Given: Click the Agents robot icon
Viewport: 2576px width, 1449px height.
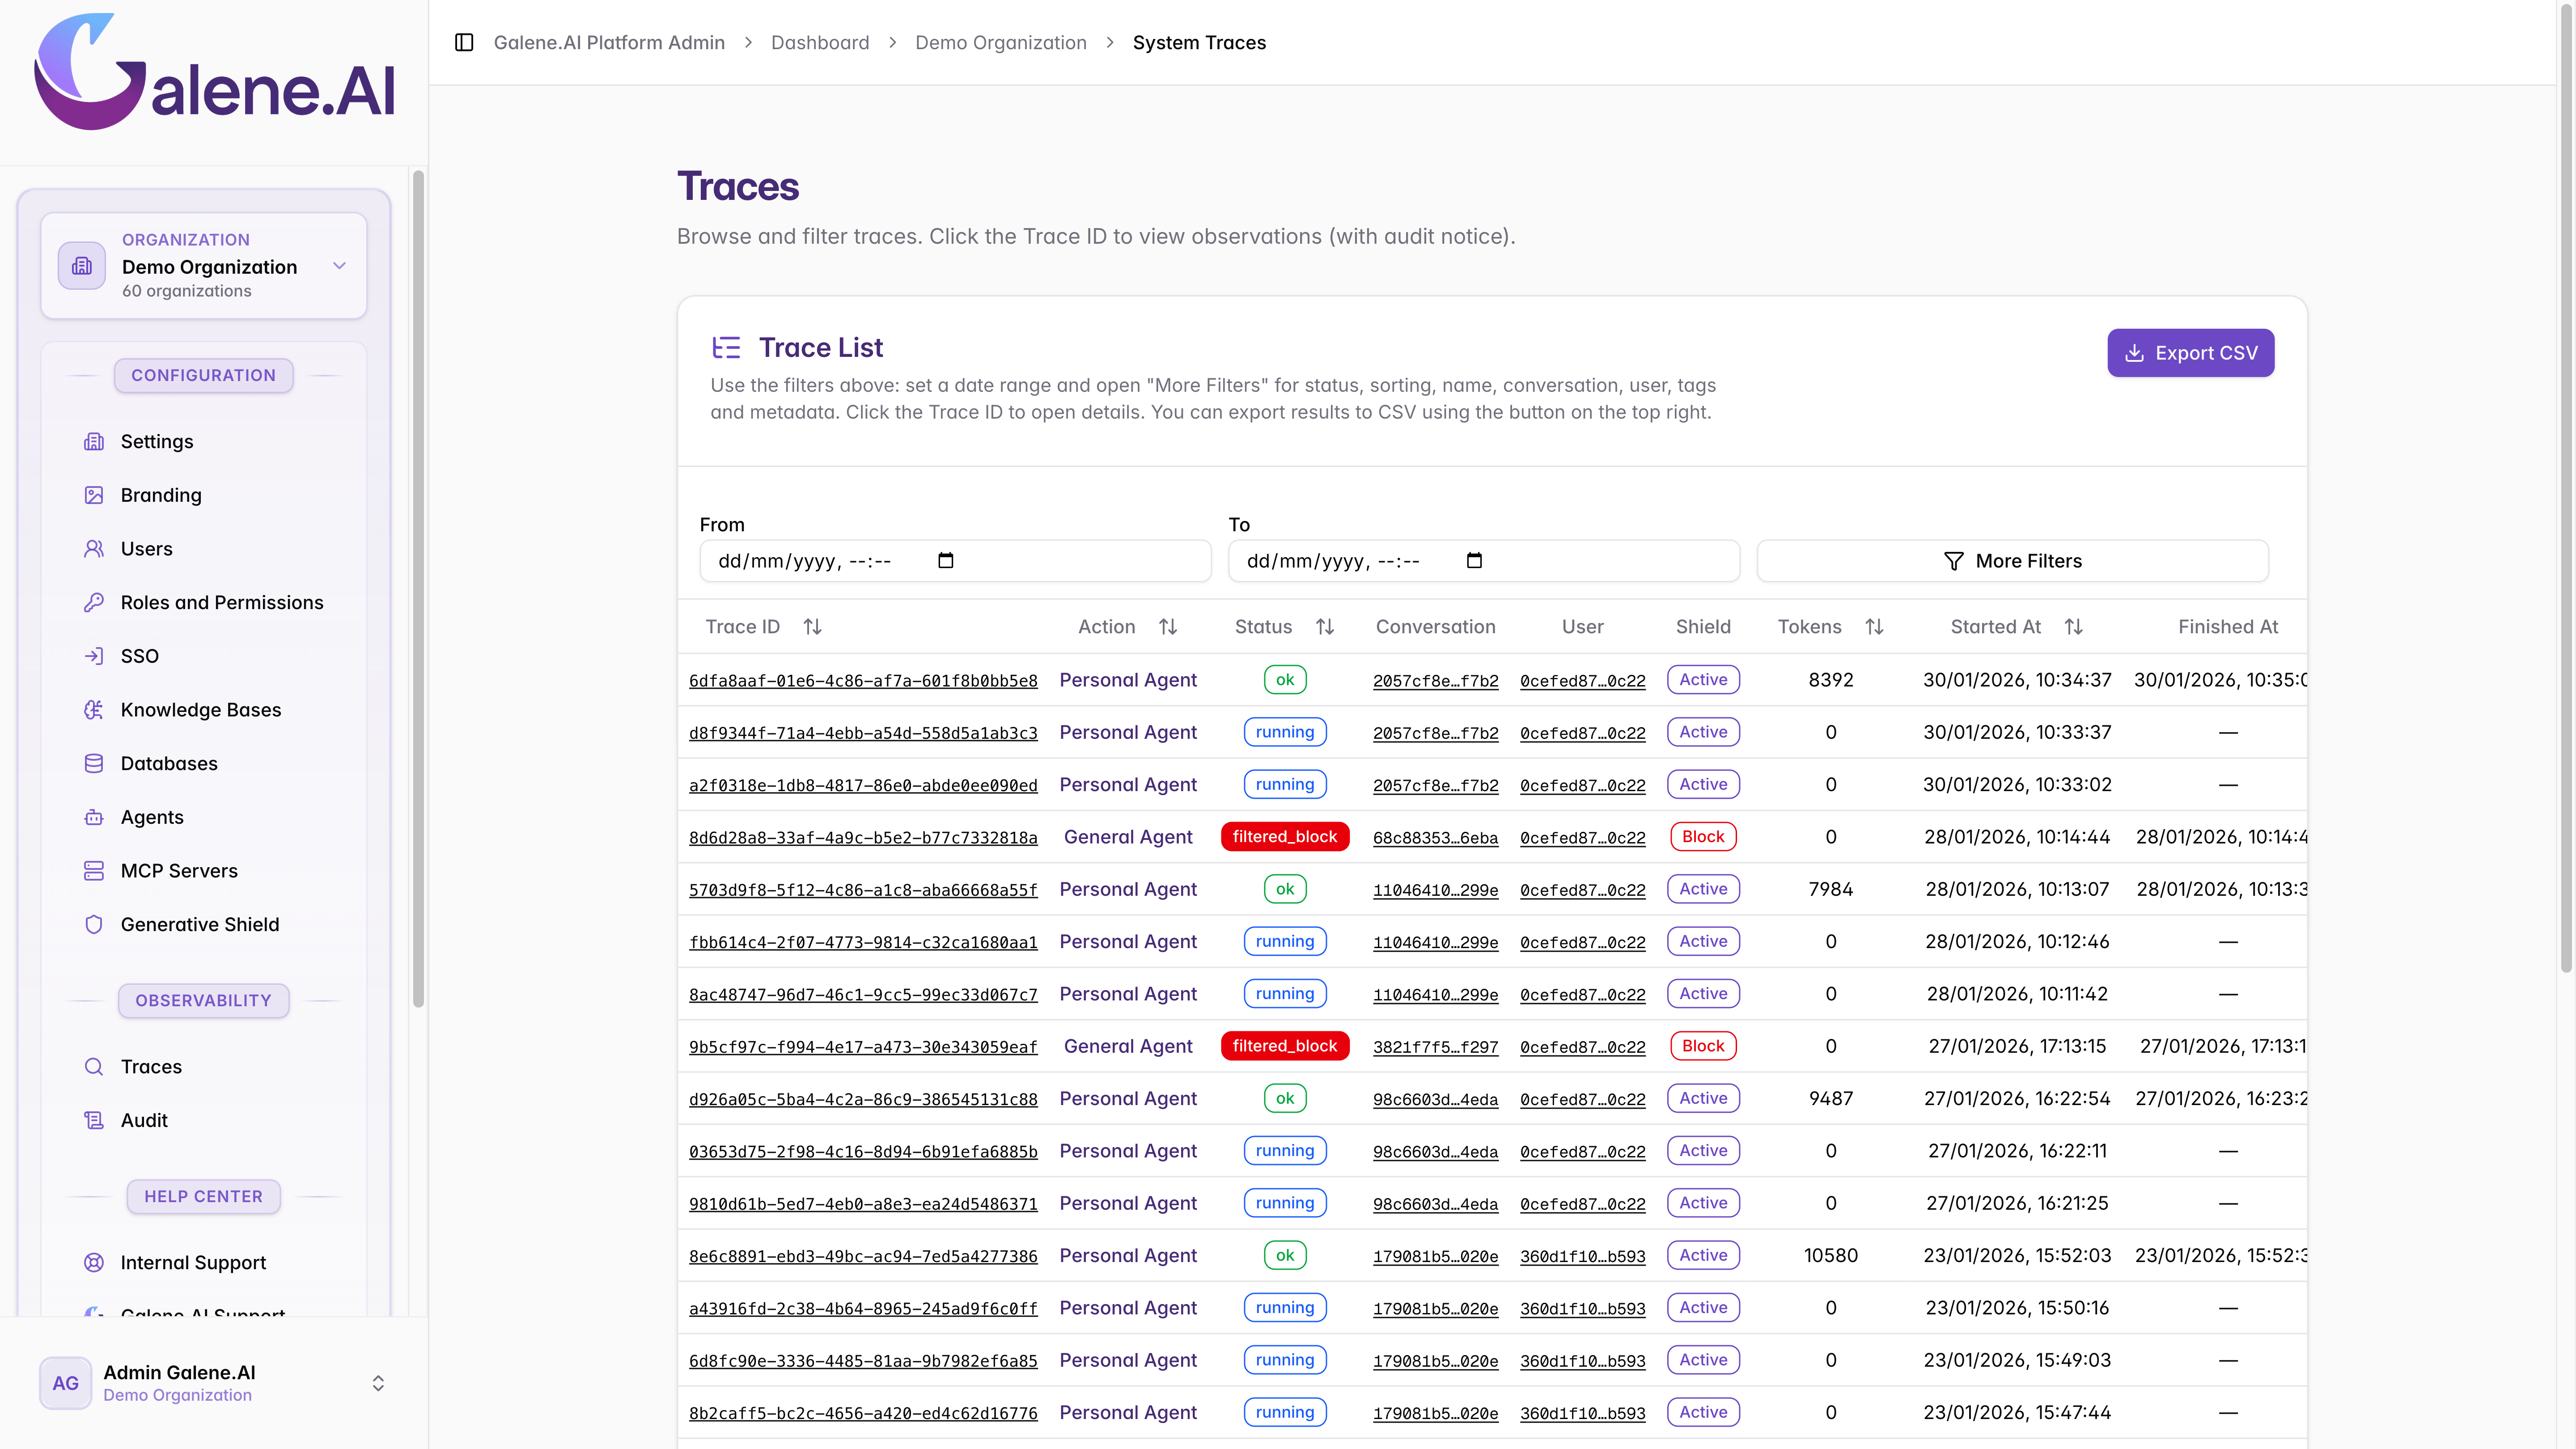Looking at the screenshot, I should tap(94, 817).
